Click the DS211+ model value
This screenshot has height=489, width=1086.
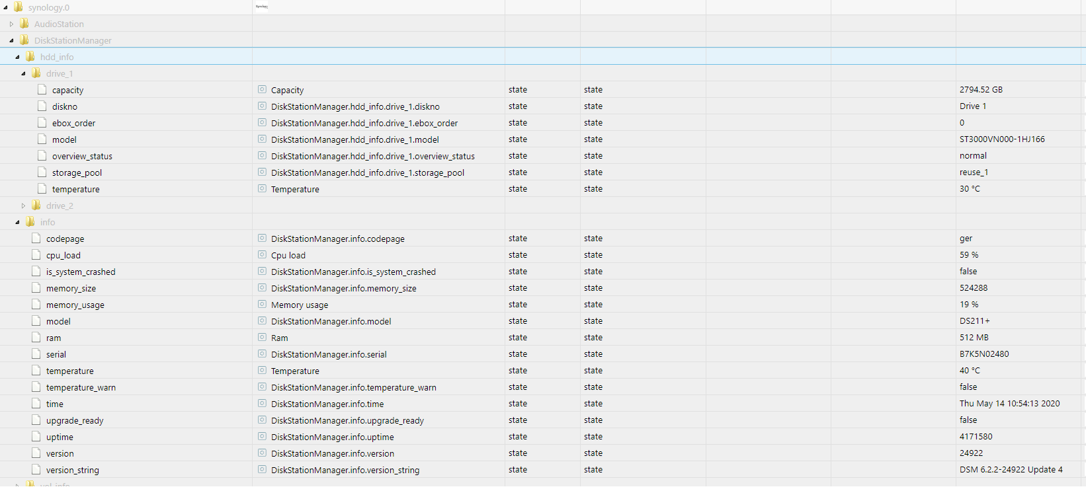975,320
